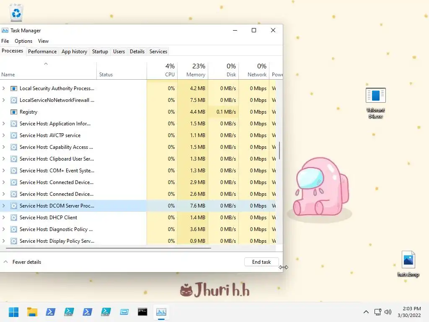Click the Service Host: DCOM Server Proc... icon
This screenshot has height=322, width=429.
[x=14, y=206]
